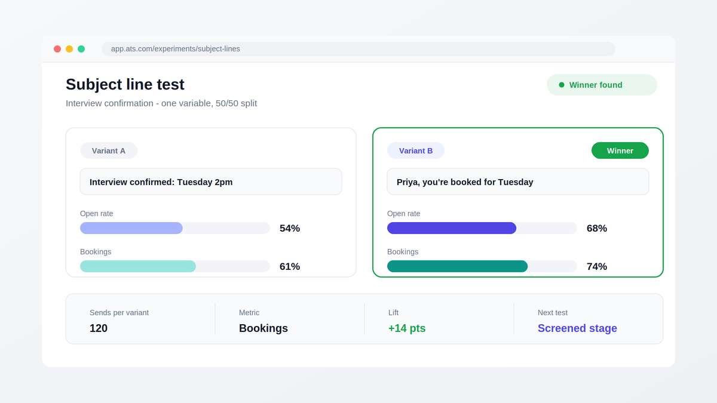Image resolution: width=717 pixels, height=403 pixels.
Task: Click the Bookings label in Variant A card
Action: pos(96,252)
